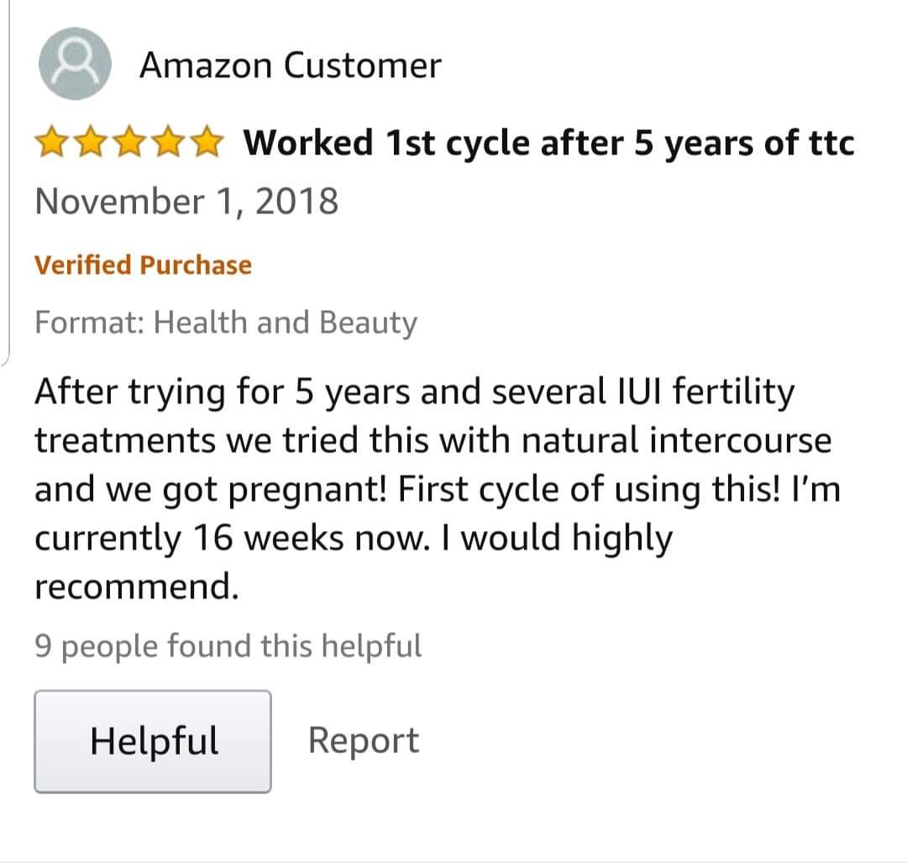
Task: Select the Format: Health and Beauty text
Action: click(225, 323)
